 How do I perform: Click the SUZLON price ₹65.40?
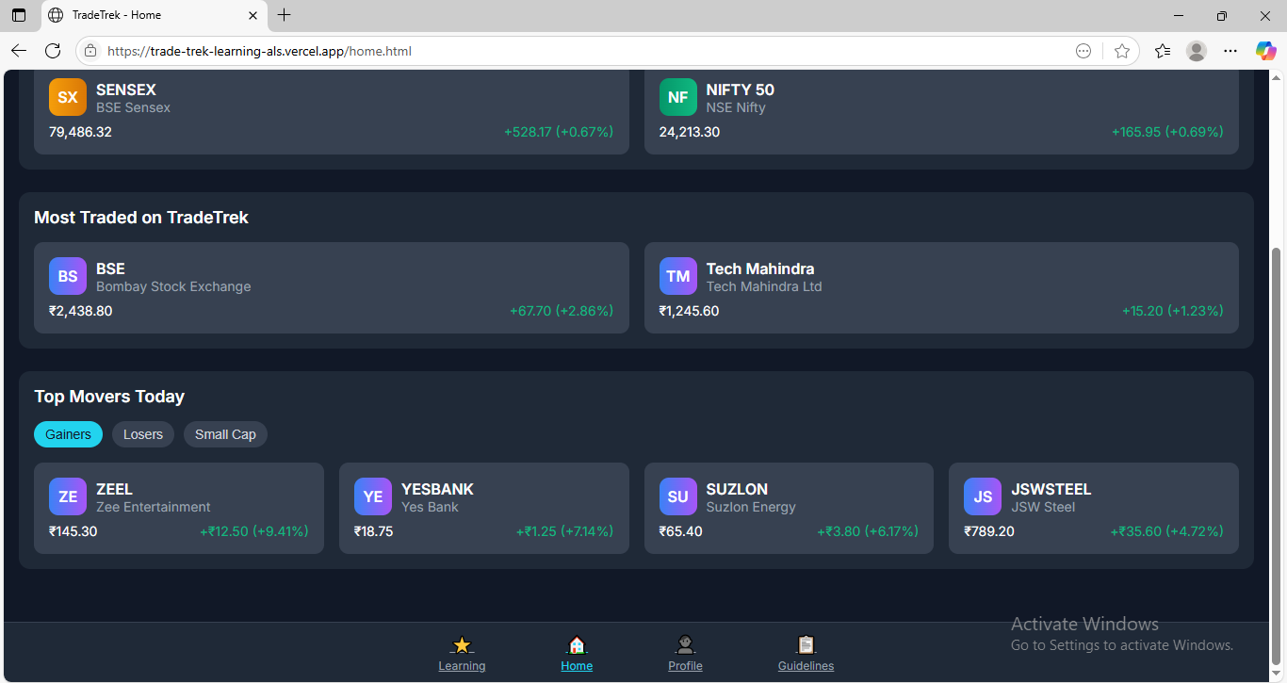point(680,531)
